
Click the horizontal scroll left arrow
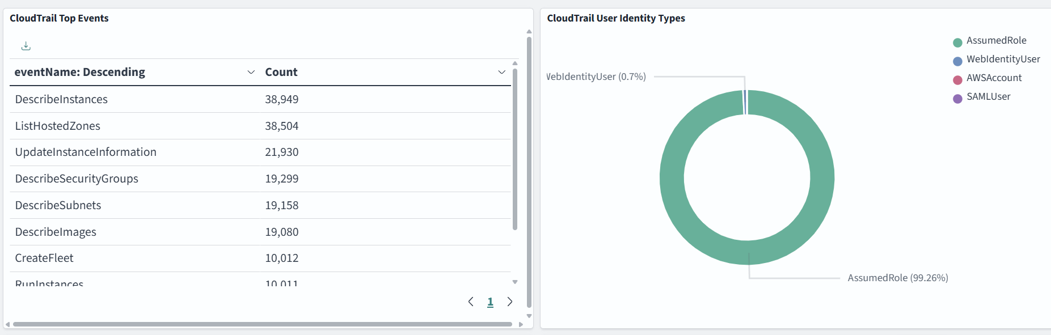pyautogui.click(x=7, y=324)
